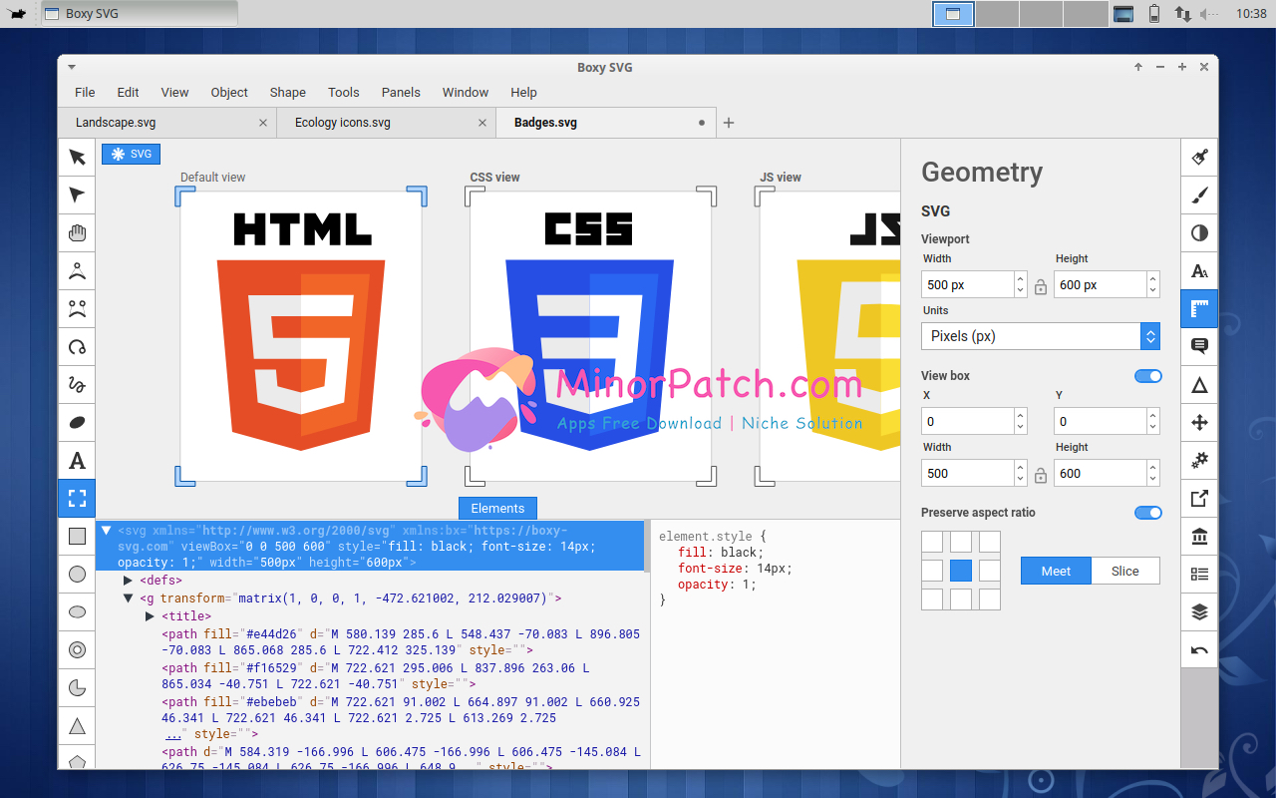Choose the Meet option
This screenshot has width=1276, height=798.
tap(1056, 571)
